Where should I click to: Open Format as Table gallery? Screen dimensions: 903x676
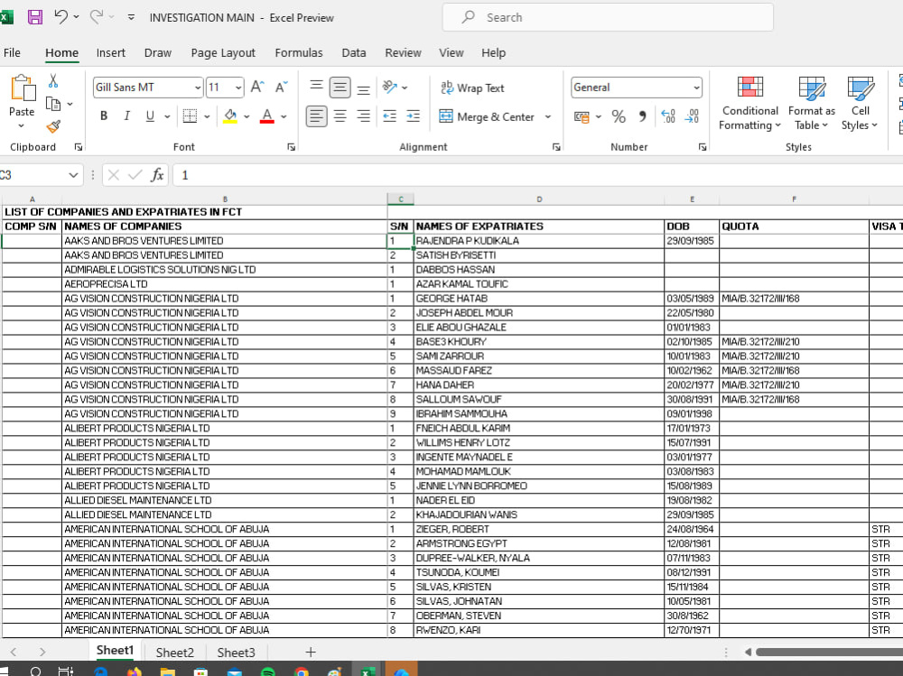pos(812,104)
